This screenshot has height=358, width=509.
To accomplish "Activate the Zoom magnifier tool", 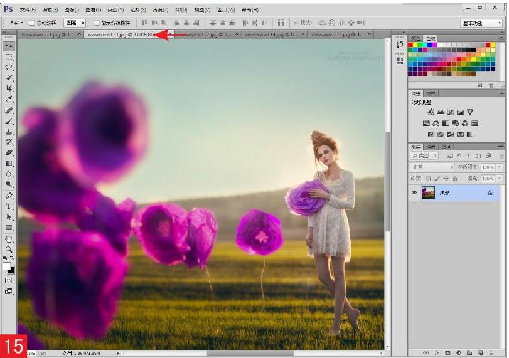I will click(9, 250).
